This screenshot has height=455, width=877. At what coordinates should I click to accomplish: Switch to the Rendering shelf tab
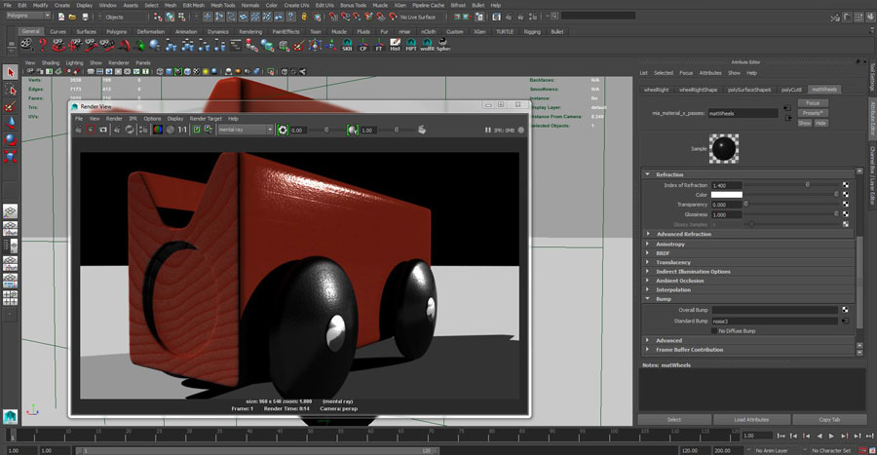click(x=250, y=32)
